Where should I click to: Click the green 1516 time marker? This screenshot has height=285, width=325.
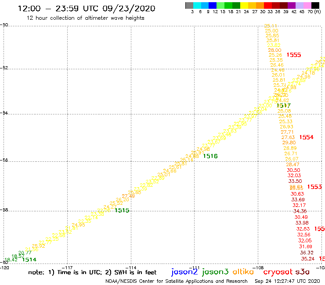(x=210, y=156)
